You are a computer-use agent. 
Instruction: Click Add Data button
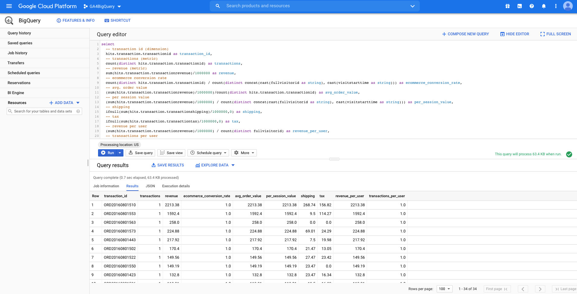(x=61, y=103)
